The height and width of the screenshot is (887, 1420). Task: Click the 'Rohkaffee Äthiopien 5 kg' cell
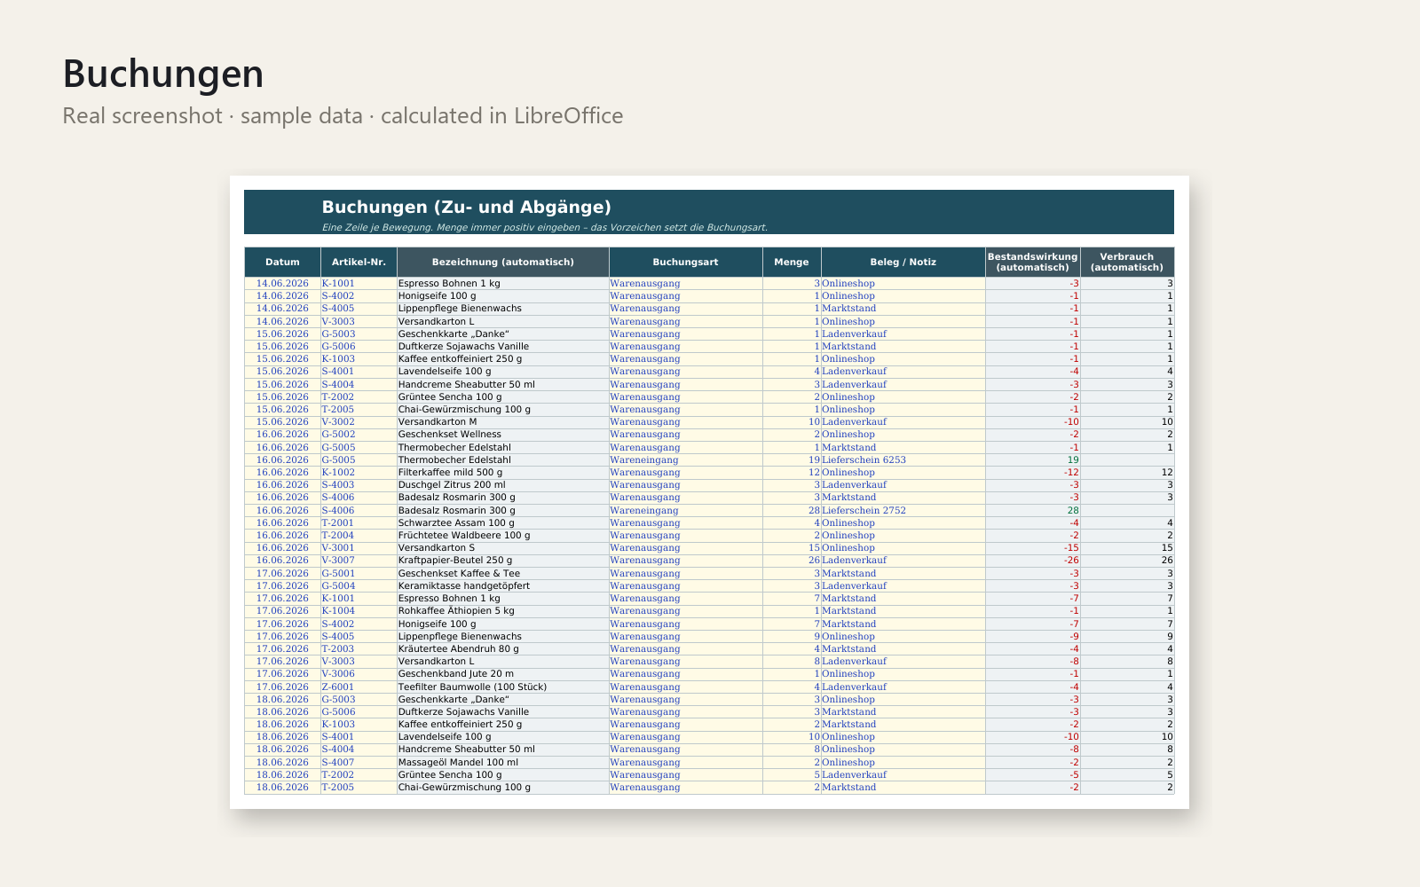(502, 611)
